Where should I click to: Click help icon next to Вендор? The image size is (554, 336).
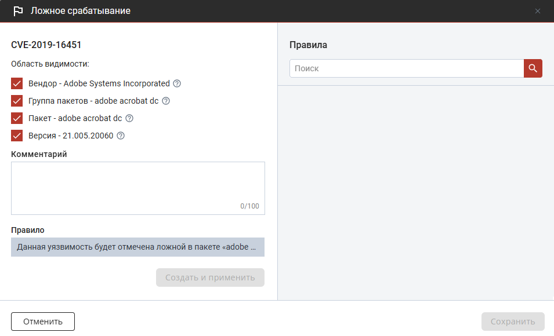(x=177, y=83)
